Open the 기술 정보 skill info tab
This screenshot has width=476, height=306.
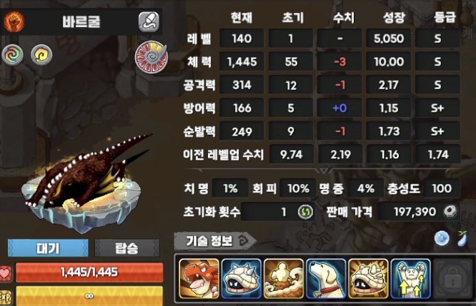tap(215, 241)
